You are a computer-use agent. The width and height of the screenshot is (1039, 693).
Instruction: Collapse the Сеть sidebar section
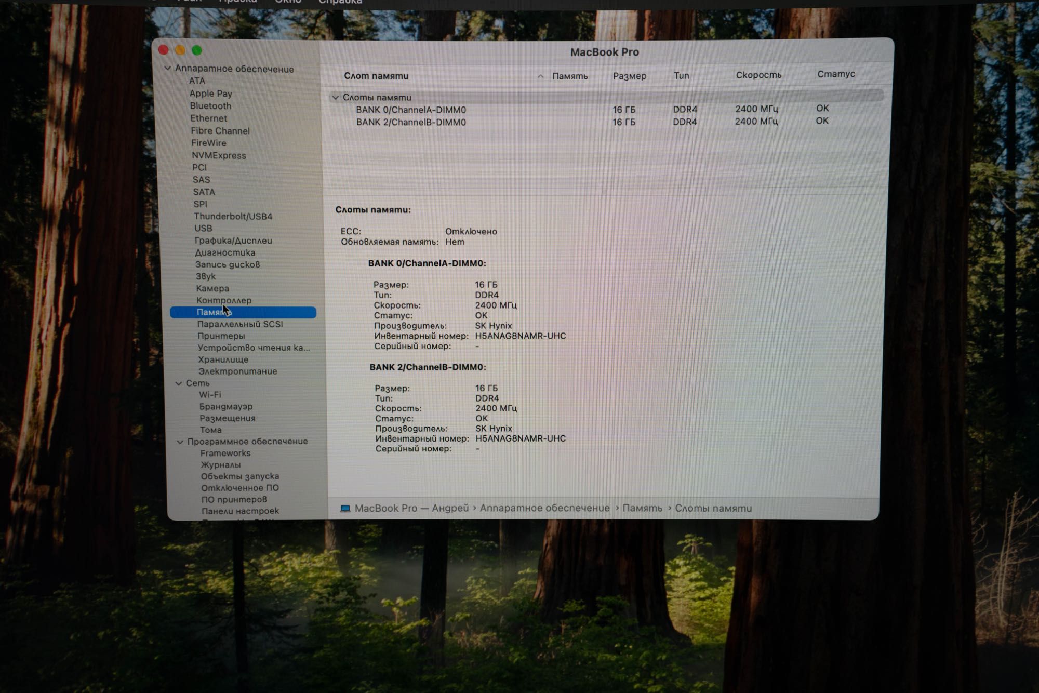tap(179, 383)
